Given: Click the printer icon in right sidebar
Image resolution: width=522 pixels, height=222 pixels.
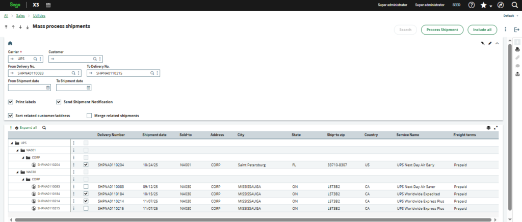Looking at the screenshot, I should point(517,49).
